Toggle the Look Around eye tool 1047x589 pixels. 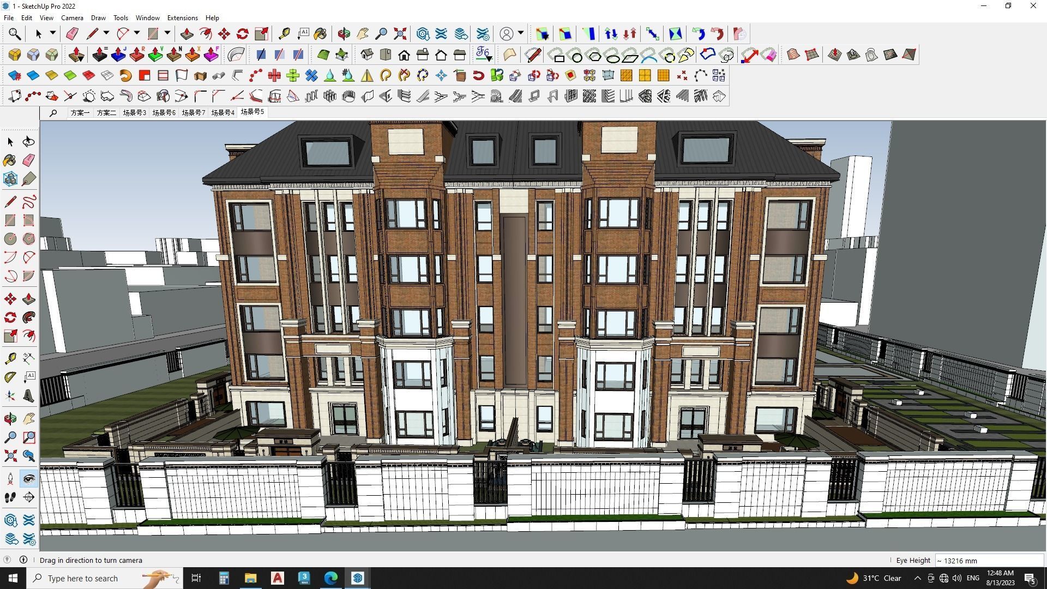point(28,479)
